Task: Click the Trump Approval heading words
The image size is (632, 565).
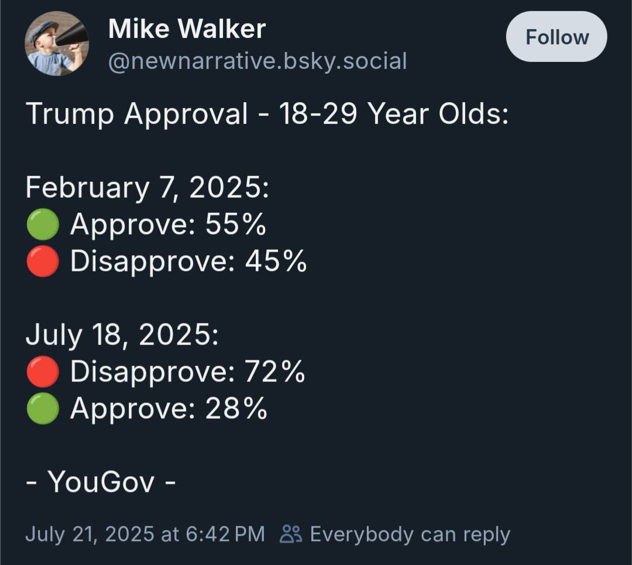Action: (136, 114)
